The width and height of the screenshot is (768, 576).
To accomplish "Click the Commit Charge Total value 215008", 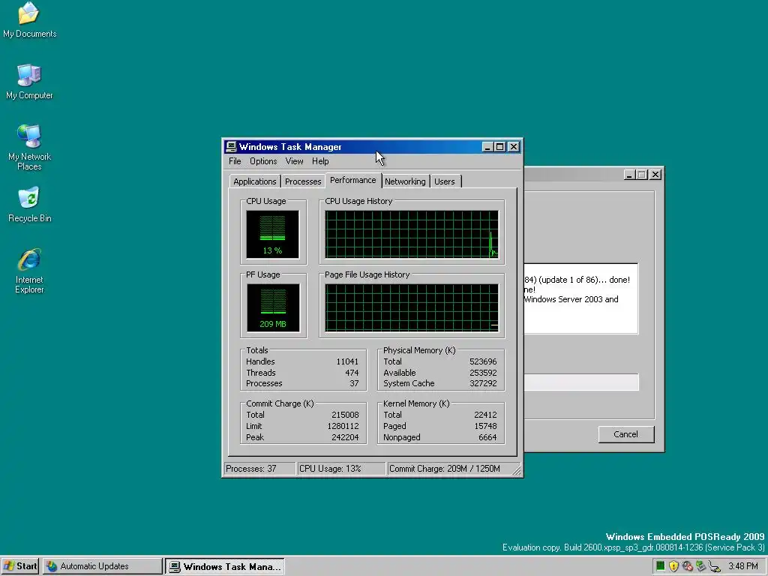I will click(x=345, y=415).
